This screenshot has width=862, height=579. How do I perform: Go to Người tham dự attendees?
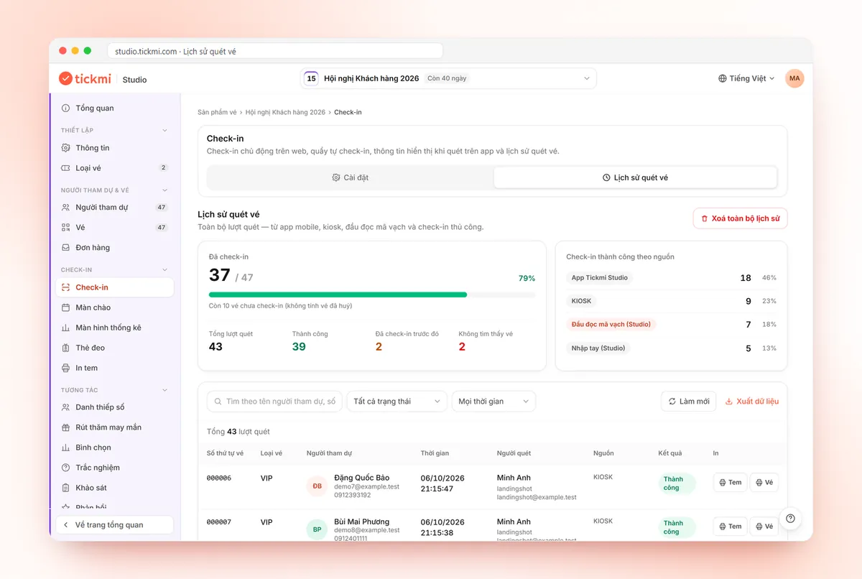[x=114, y=208]
